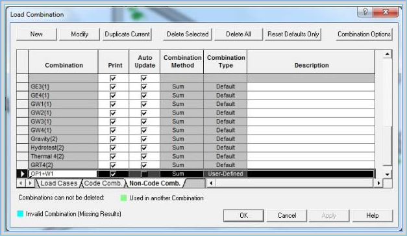407x236 pixels.
Task: Click Reset Defaults Only button
Action: pos(293,34)
